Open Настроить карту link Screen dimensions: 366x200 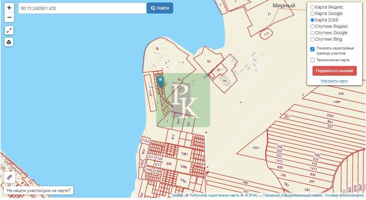[334, 81]
